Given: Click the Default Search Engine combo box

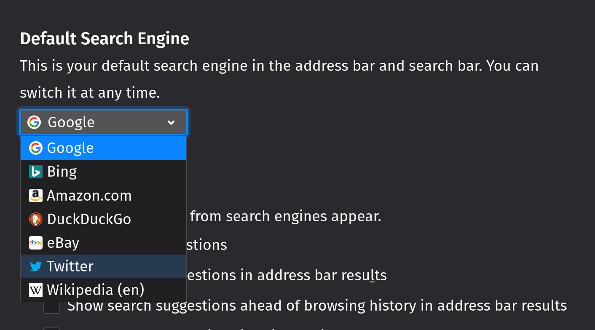Looking at the screenshot, I should tap(103, 123).
